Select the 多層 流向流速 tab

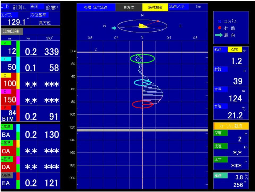96,7
